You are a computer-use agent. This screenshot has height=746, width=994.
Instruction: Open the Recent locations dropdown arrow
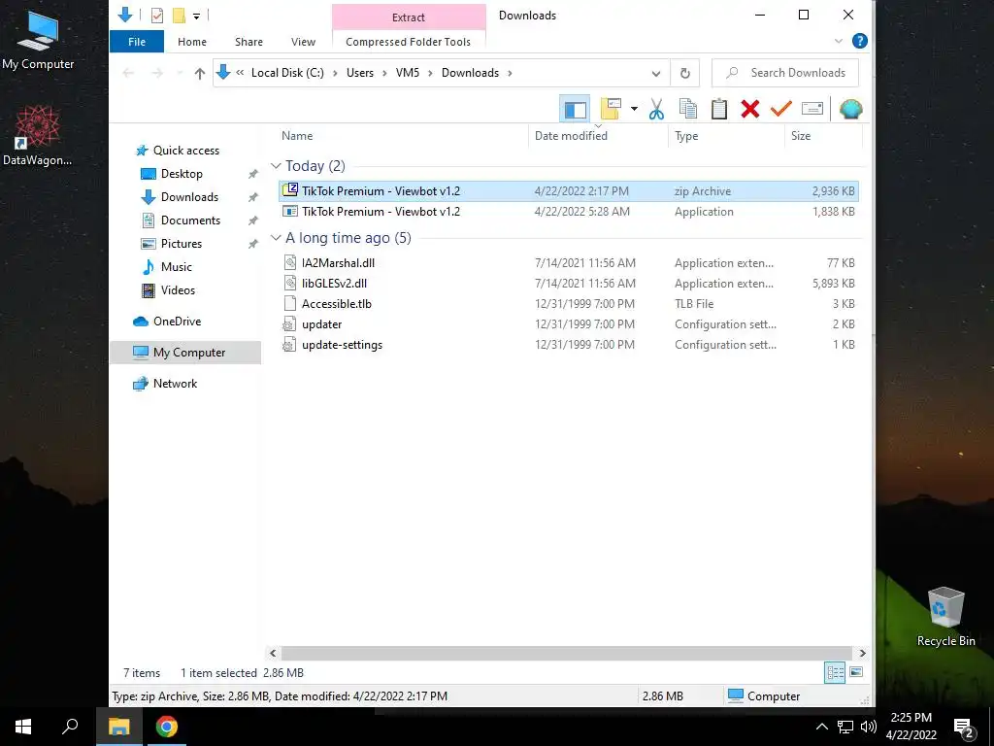(x=180, y=74)
